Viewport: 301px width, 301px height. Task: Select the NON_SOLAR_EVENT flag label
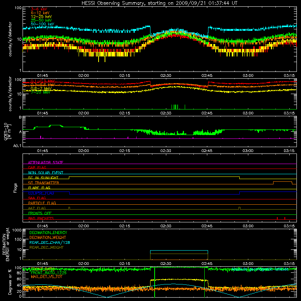[x=46, y=173]
